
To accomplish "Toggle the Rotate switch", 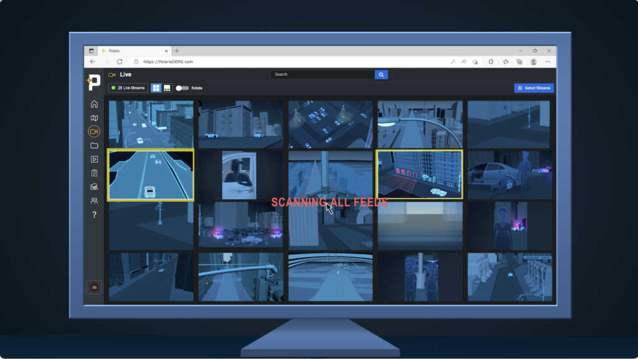I will pos(182,88).
